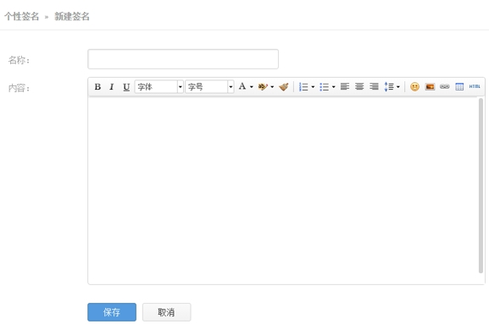Open the 字号 font size dropdown
This screenshot has width=489, height=335.
pos(209,86)
